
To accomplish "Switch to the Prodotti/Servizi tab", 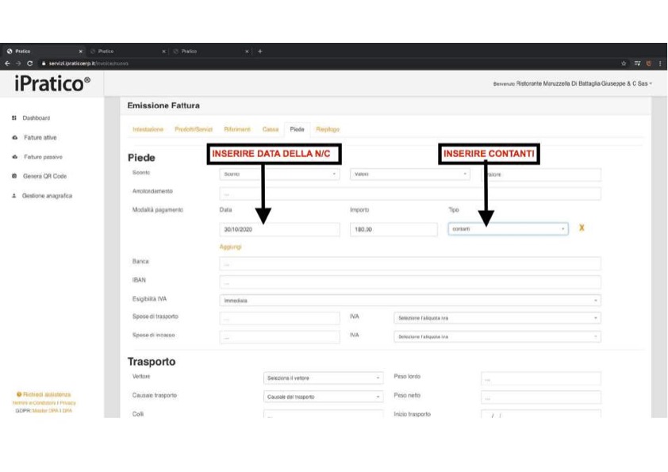I will 195,129.
